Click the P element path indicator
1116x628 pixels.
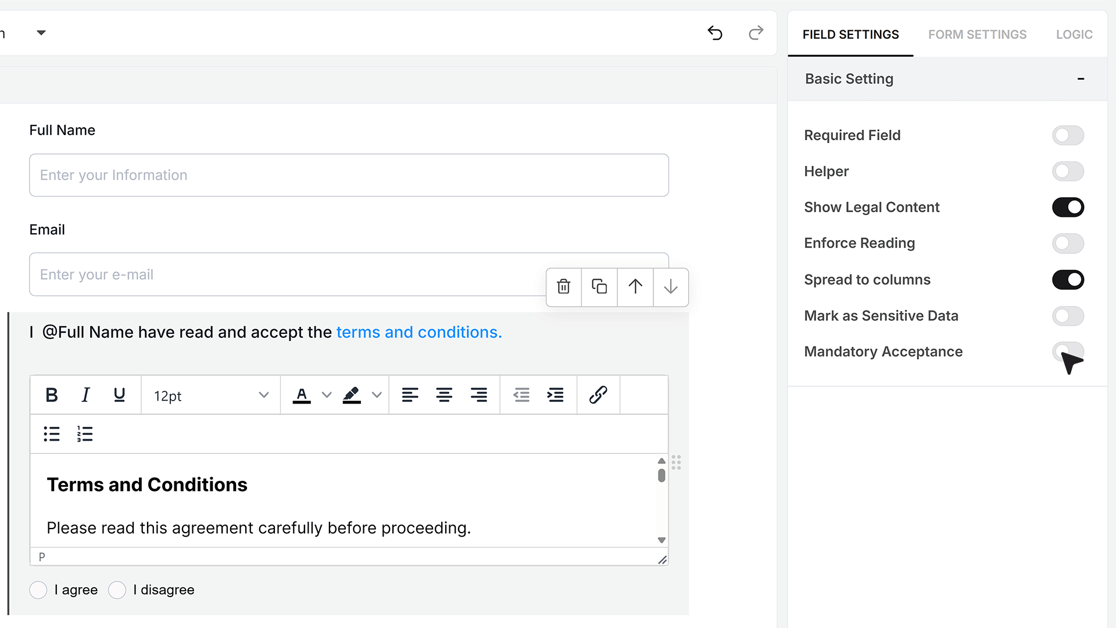click(42, 556)
